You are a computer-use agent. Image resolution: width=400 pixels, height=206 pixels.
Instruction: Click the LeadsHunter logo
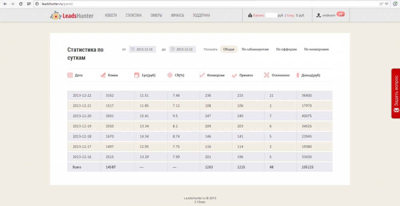click(x=72, y=15)
